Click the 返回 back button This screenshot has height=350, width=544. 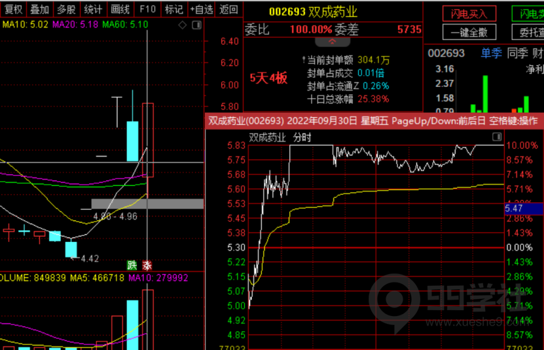pyautogui.click(x=228, y=9)
